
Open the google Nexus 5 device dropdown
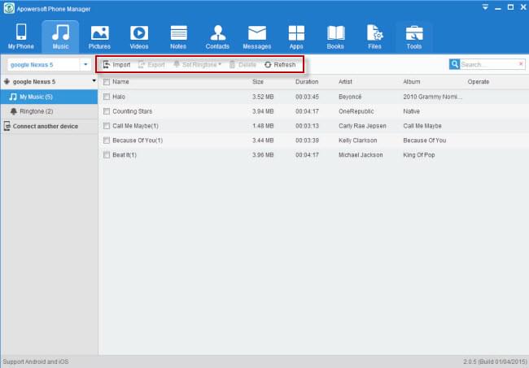pos(85,64)
